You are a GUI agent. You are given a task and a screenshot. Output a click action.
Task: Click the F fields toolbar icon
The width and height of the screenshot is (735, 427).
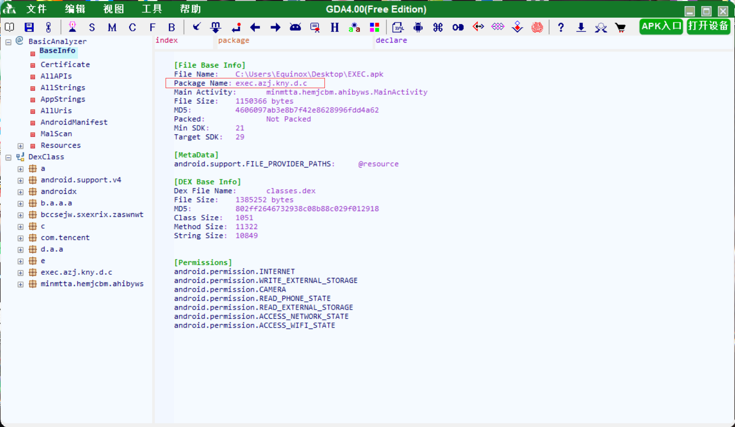[152, 28]
